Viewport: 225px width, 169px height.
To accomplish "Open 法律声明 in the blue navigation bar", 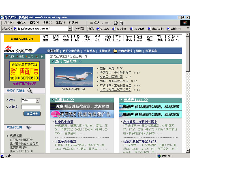I will click(x=105, y=51).
